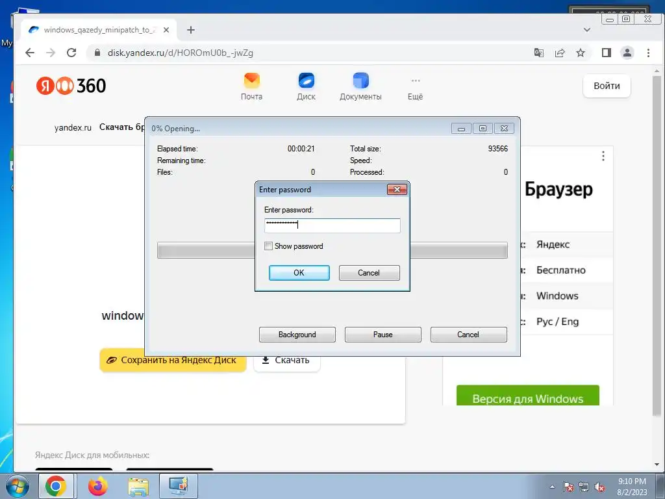Click the Рус / Eng value
Screen dimensions: 665x499
tap(557, 322)
